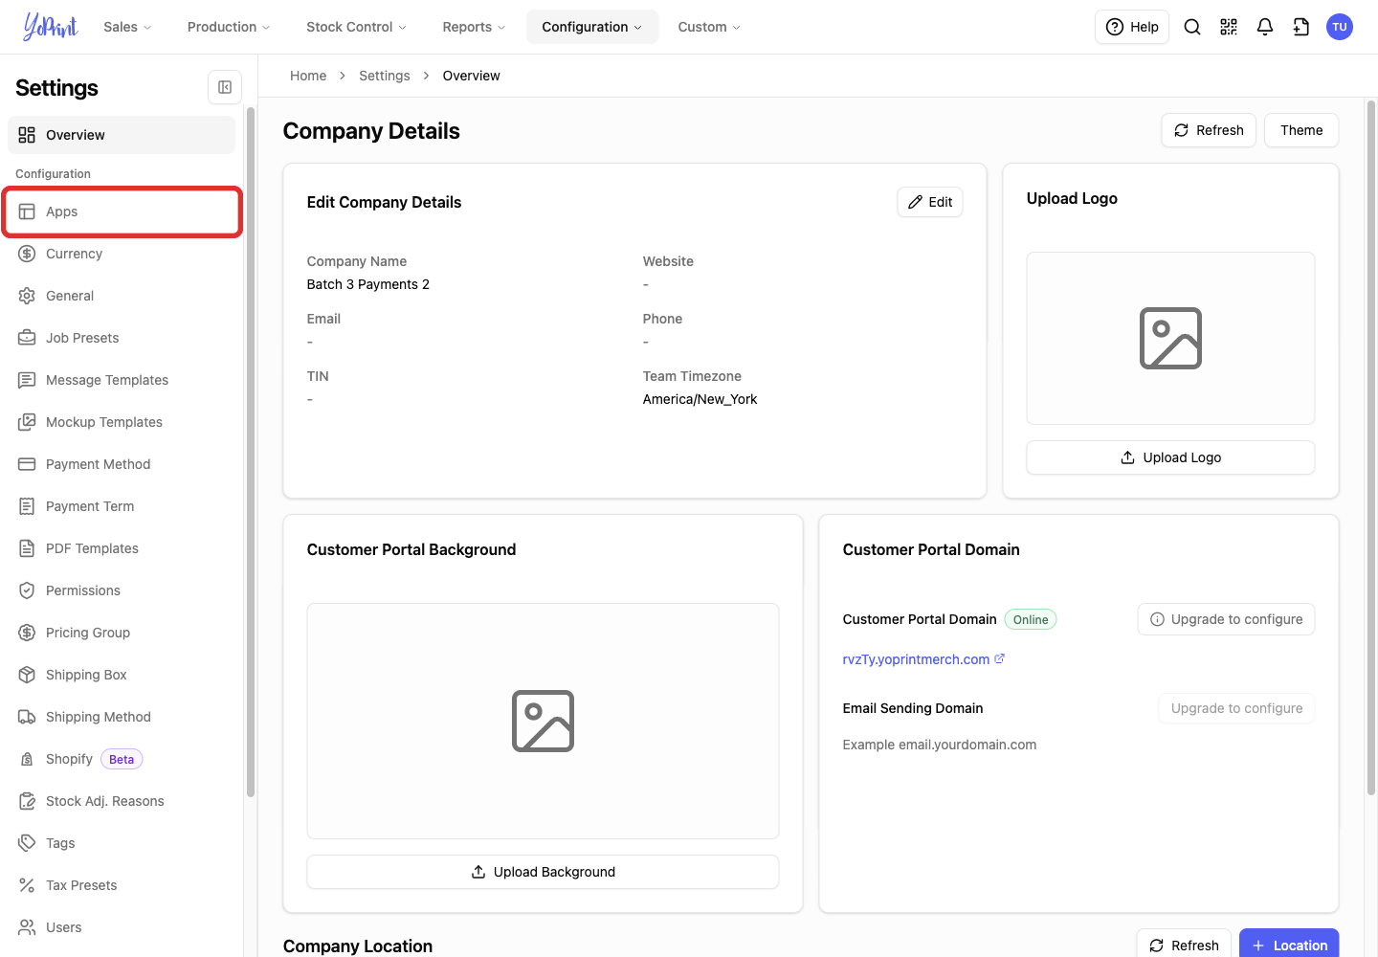Click the portal background image placeholder
The height and width of the screenshot is (957, 1378).
coord(543,721)
